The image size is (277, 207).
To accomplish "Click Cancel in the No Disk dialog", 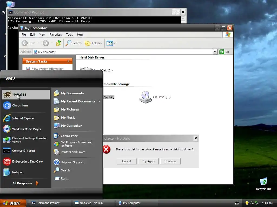I will point(127,161).
